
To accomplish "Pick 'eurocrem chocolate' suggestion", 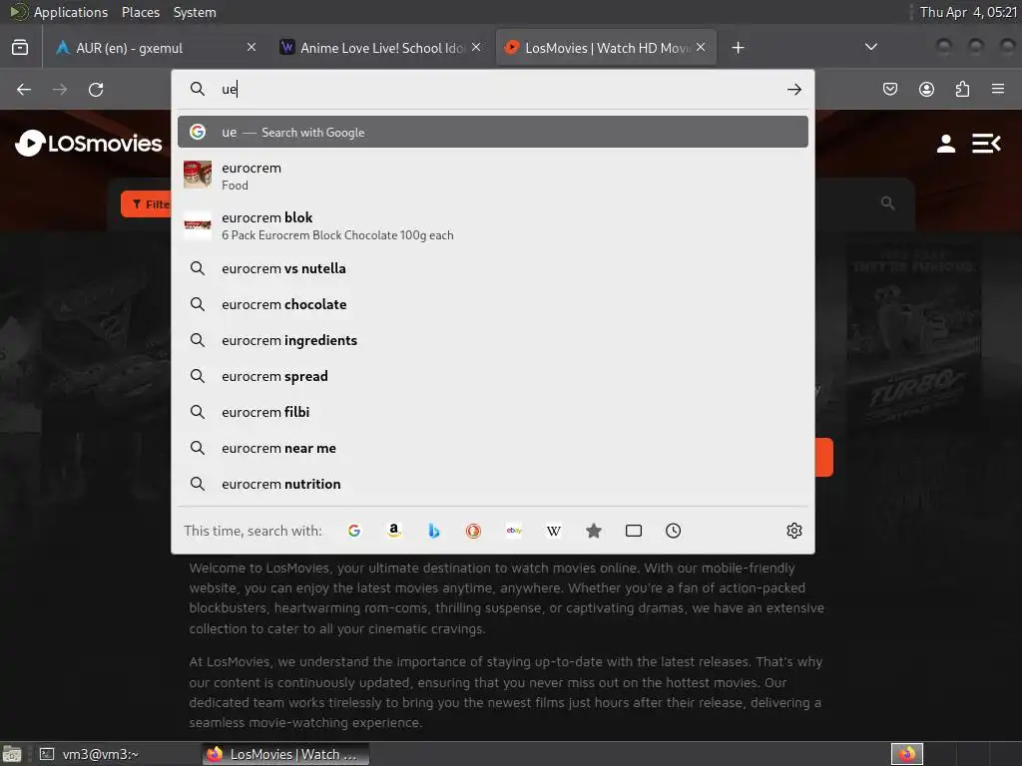I will 493,304.
